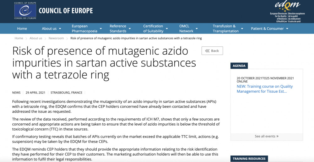Expand the Transfusion & Transplantation dropdown arrow
This screenshot has height=162, width=314.
pos(242,29)
